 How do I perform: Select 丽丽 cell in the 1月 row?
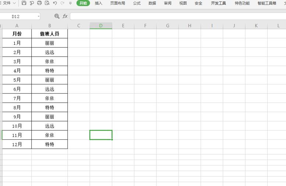(49, 43)
